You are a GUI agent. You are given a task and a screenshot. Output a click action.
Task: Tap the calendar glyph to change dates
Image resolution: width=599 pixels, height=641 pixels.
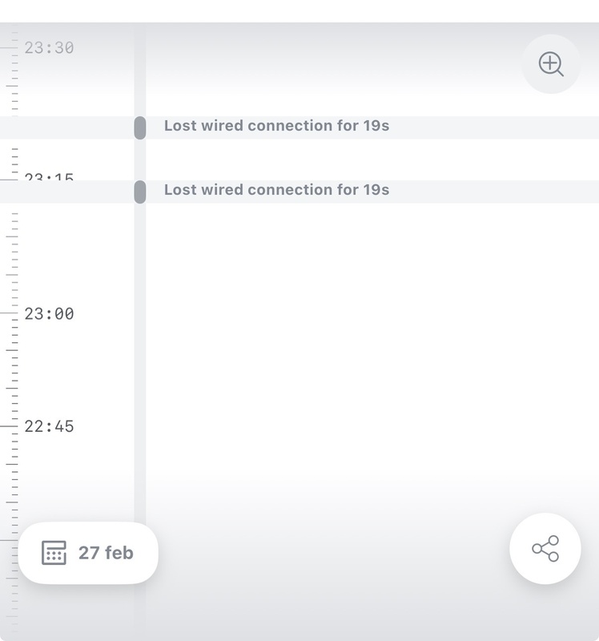coord(54,552)
